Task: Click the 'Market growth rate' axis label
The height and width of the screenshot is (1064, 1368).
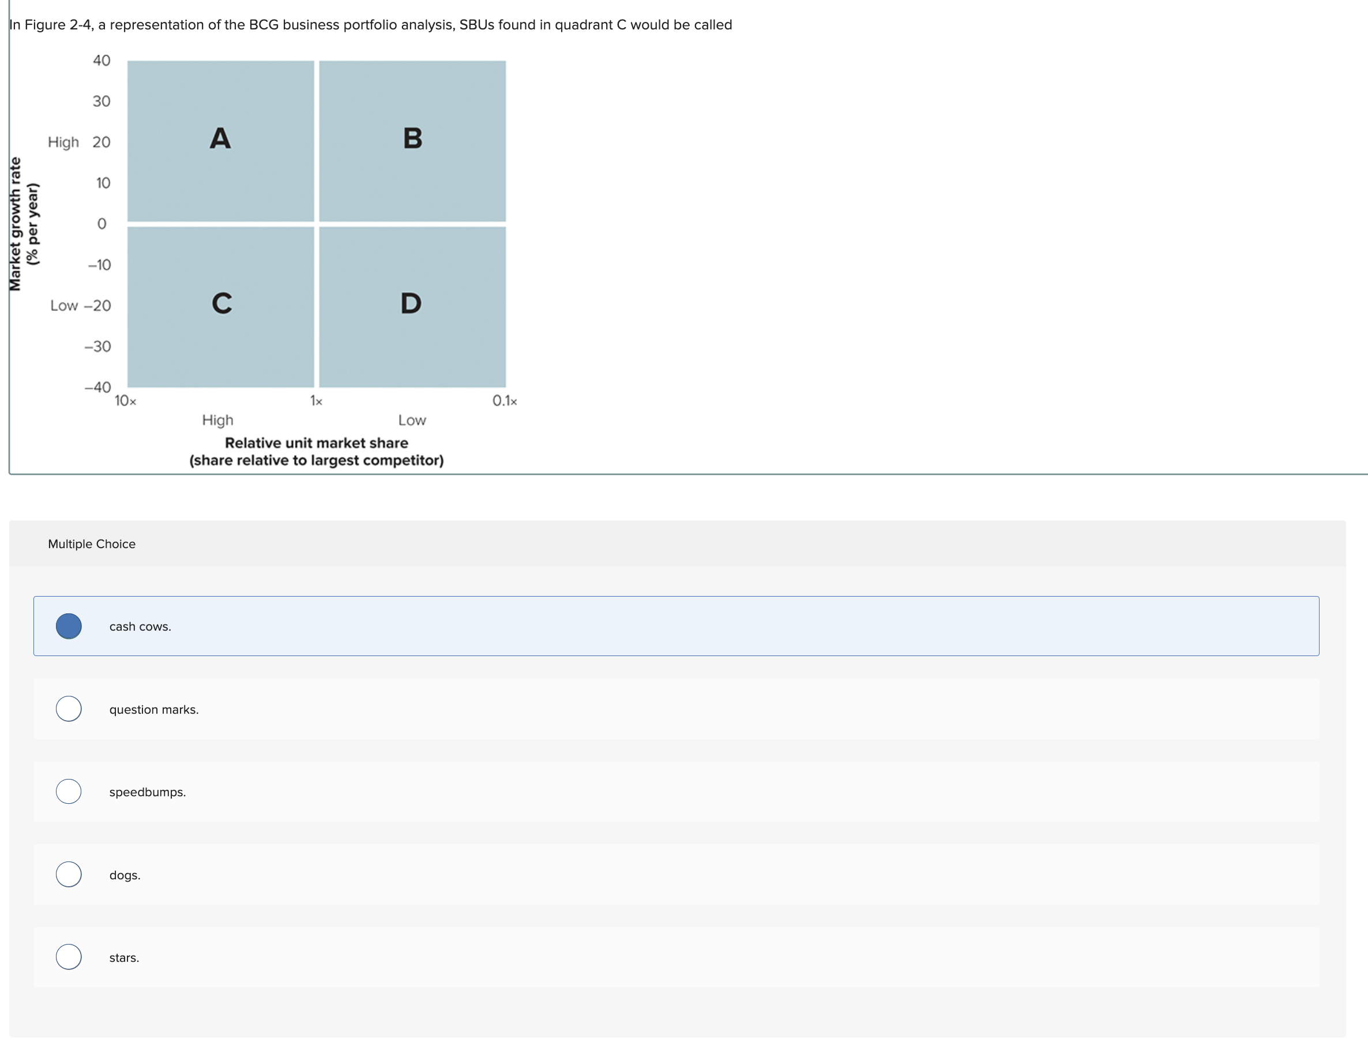Action: coord(15,224)
